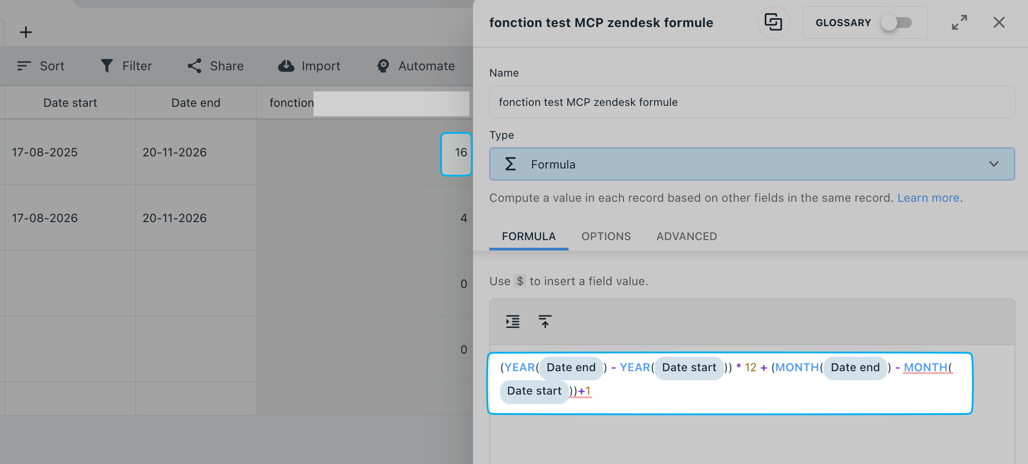This screenshot has height=464, width=1028.
Task: Select the Formula tab
Action: click(529, 236)
